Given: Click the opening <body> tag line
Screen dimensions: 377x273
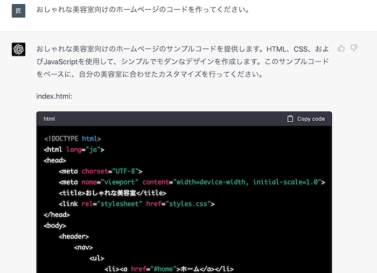Looking at the screenshot, I should [55, 226].
